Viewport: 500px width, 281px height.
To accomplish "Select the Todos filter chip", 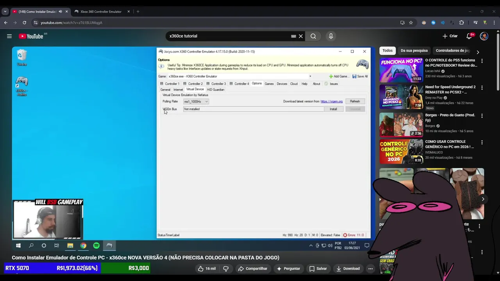I will coord(387,50).
